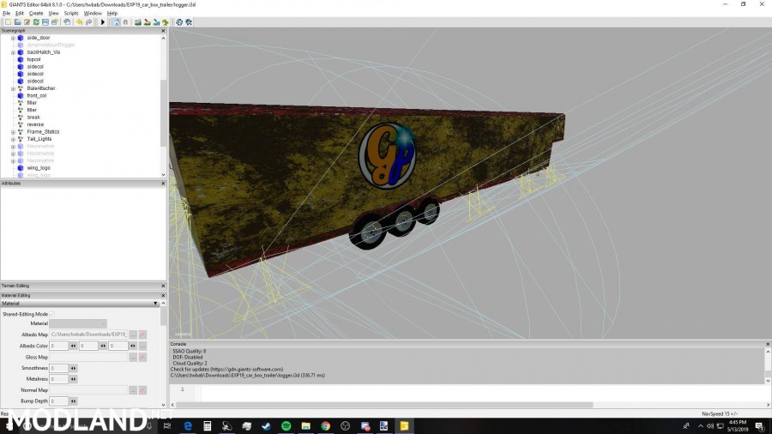Viewport: 772px width, 434px height.
Task: Click the green Reload toolbar icon
Action: point(36,22)
